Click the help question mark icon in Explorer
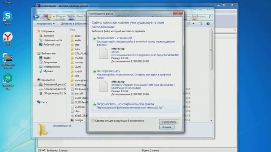 coord(208,24)
